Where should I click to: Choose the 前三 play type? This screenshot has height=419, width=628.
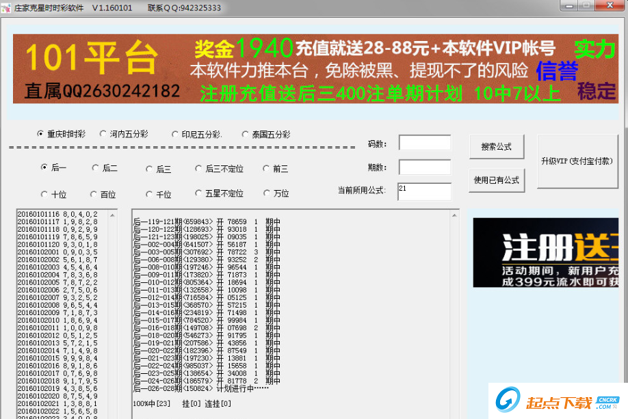pyautogui.click(x=275, y=168)
